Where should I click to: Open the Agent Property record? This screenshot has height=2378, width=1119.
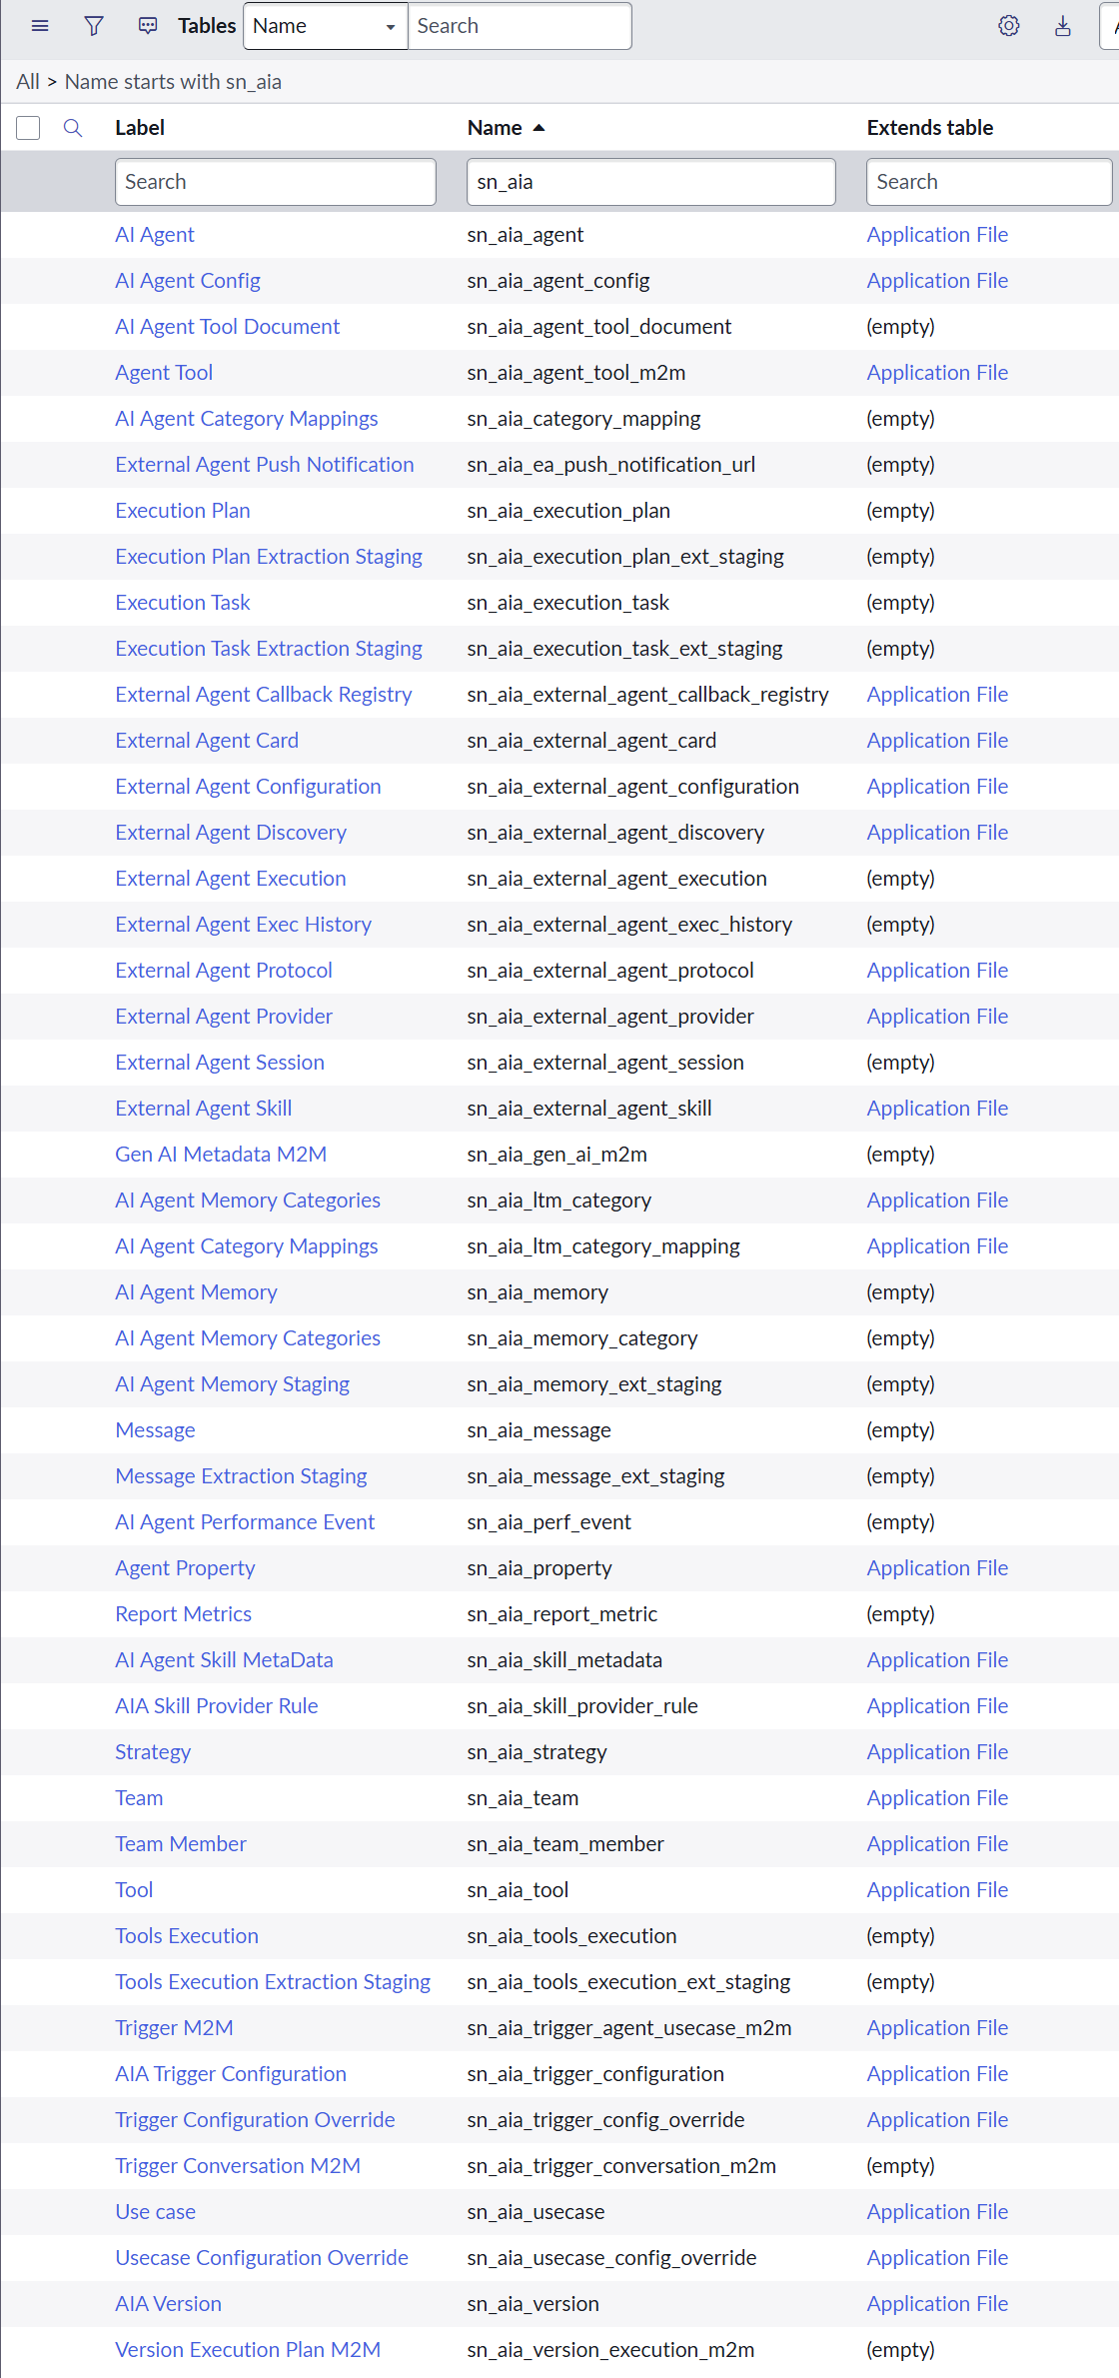pos(185,1568)
